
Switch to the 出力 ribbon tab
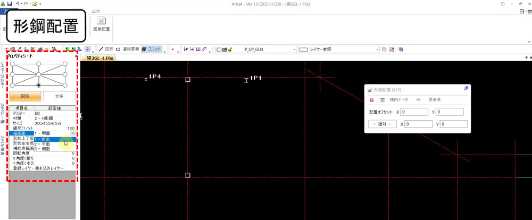[96, 11]
